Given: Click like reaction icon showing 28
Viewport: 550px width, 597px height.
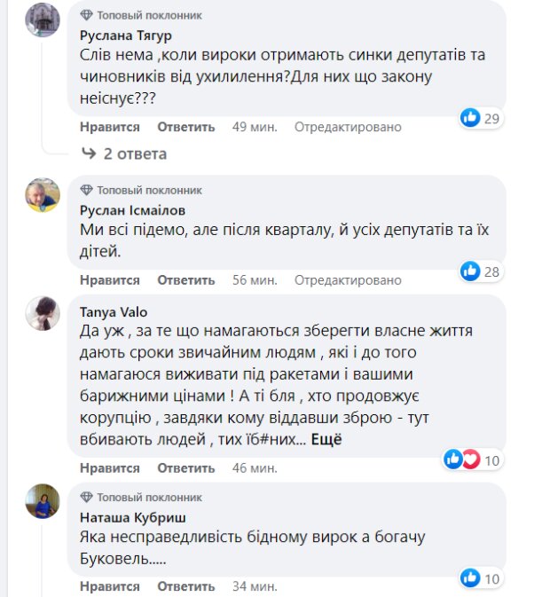Looking at the screenshot, I should coord(470,271).
